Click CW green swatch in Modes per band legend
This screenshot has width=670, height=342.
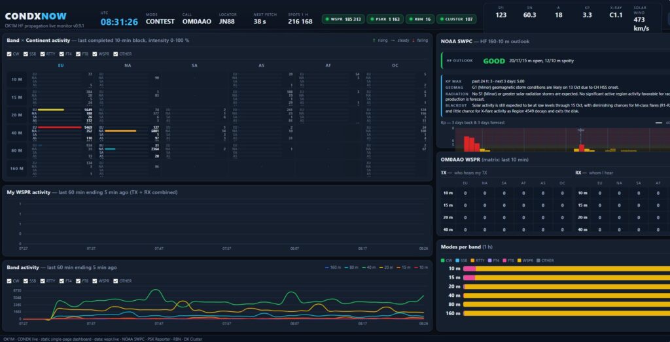point(443,260)
